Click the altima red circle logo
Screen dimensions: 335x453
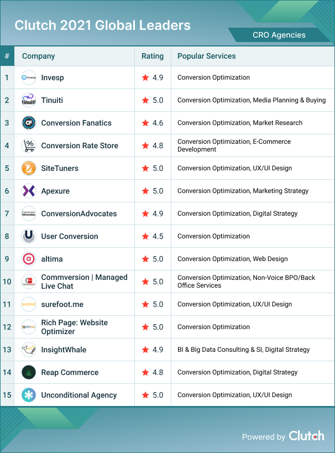[x=29, y=259]
